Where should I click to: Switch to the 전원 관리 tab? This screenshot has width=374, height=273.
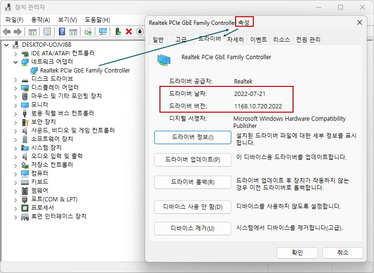coord(308,40)
